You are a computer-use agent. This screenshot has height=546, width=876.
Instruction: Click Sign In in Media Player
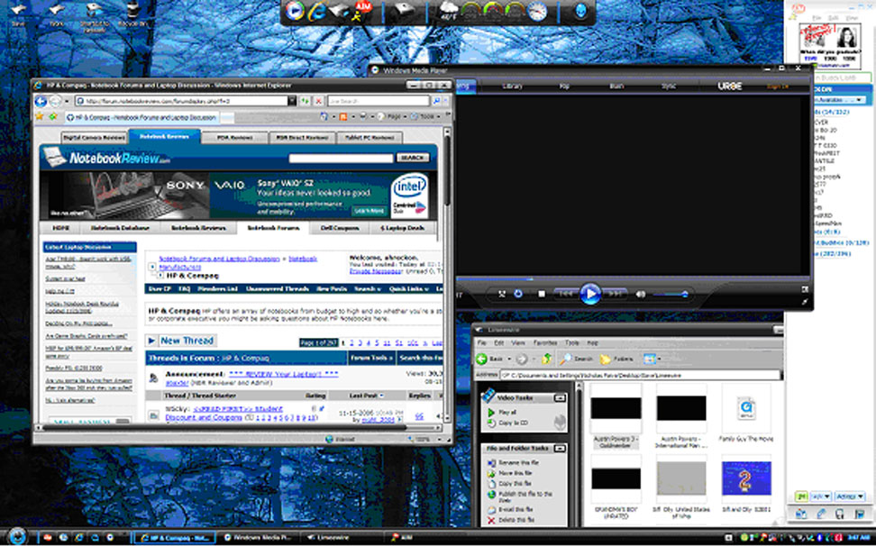pyautogui.click(x=778, y=86)
